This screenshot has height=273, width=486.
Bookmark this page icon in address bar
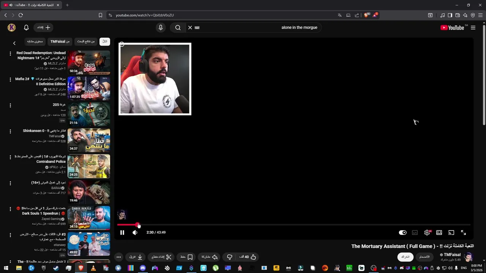point(100,15)
